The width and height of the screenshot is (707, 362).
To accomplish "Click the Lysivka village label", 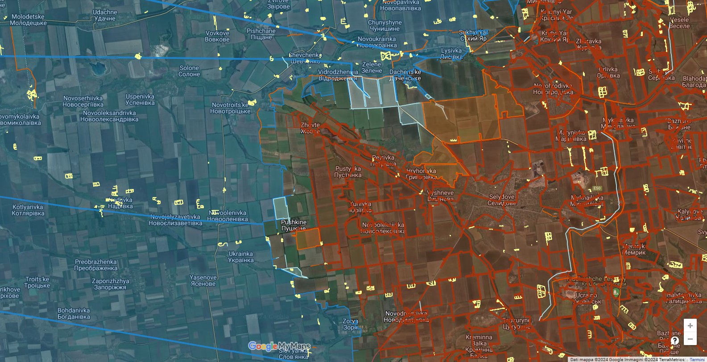I will point(451,53).
